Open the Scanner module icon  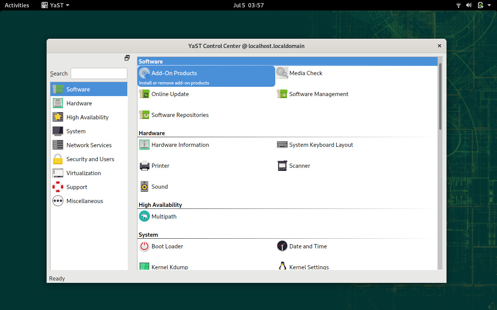[282, 166]
